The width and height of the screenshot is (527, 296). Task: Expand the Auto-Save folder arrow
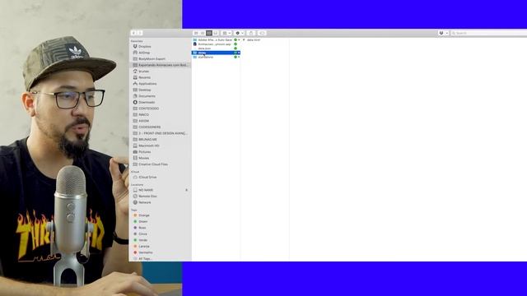pos(239,40)
